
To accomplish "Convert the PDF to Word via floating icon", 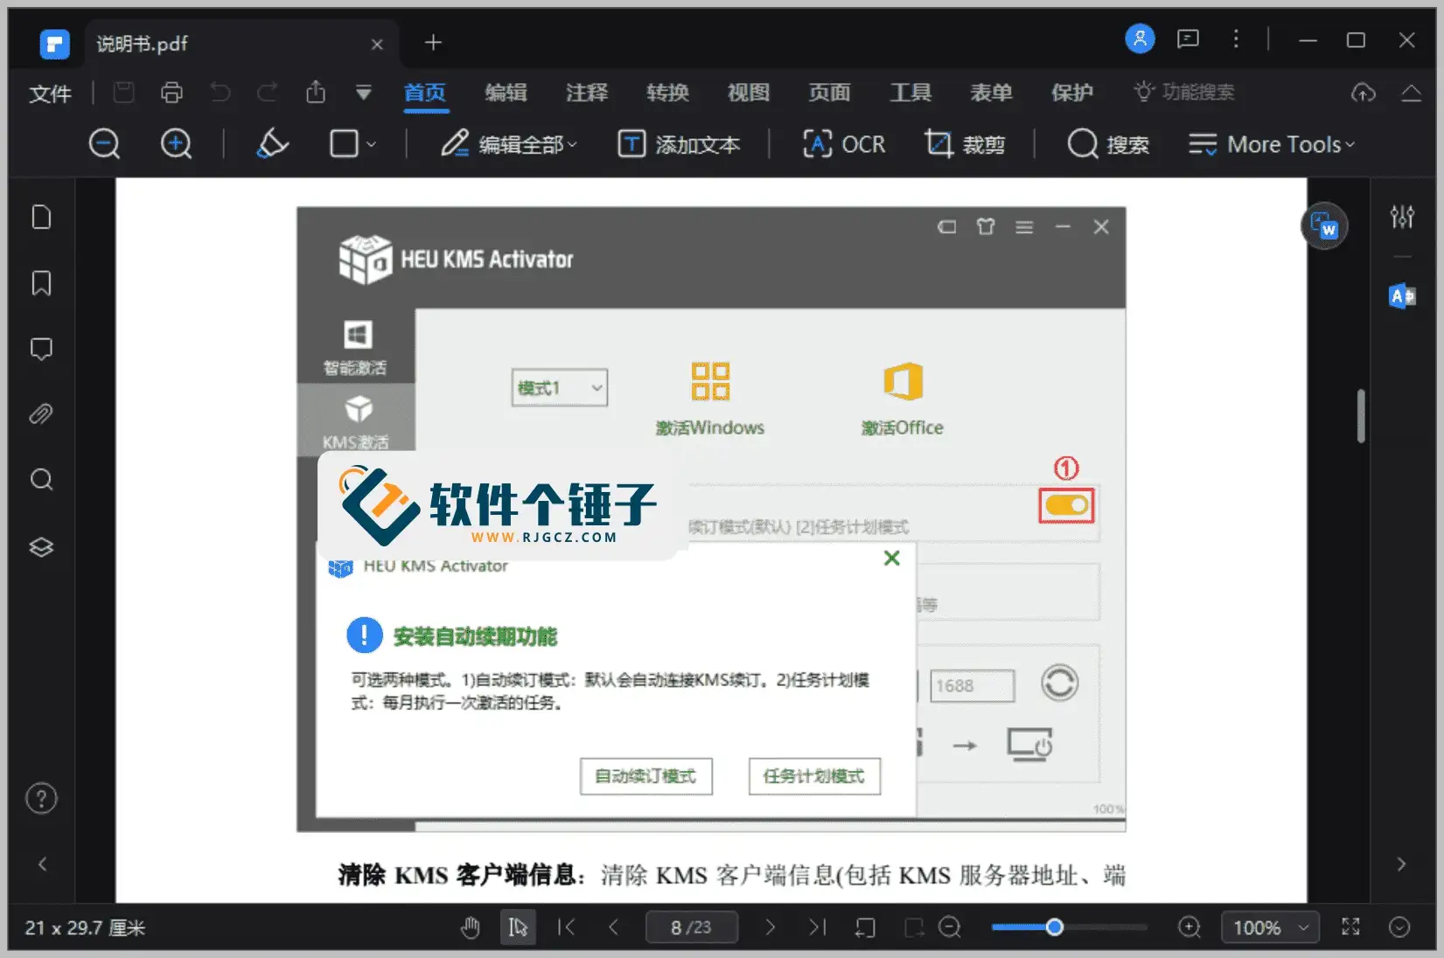I will [x=1324, y=226].
